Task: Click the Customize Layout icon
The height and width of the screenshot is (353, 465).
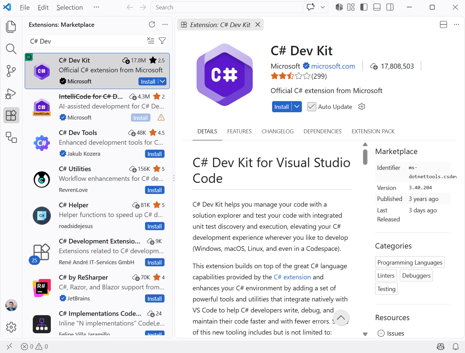Action: coord(351,7)
